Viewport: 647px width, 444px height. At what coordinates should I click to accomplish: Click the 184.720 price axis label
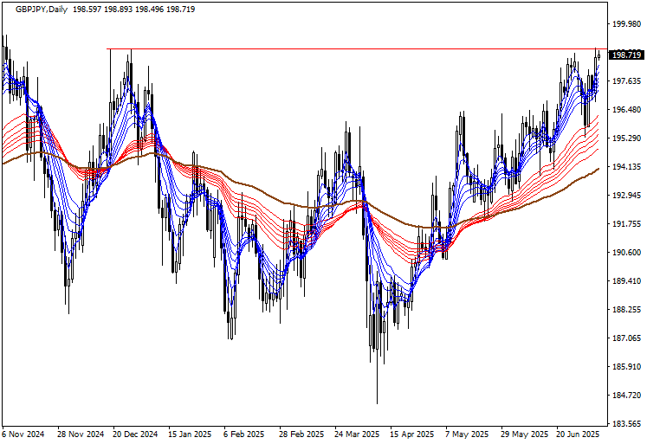click(x=627, y=396)
